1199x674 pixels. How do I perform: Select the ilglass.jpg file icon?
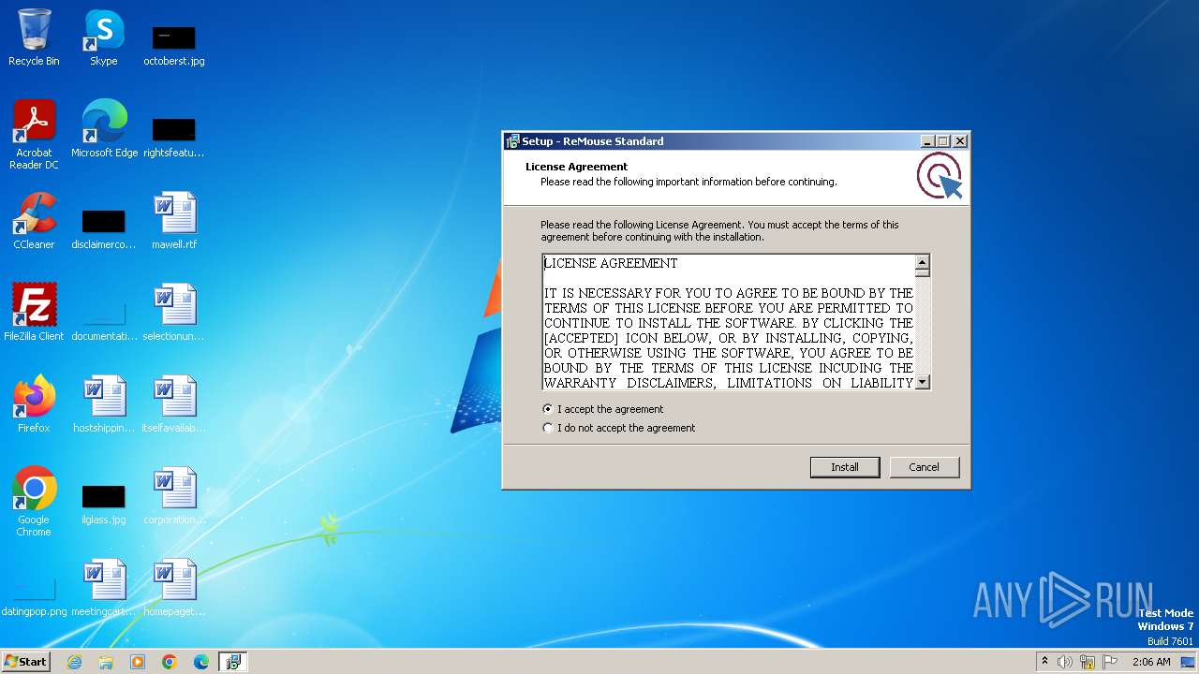tap(104, 504)
